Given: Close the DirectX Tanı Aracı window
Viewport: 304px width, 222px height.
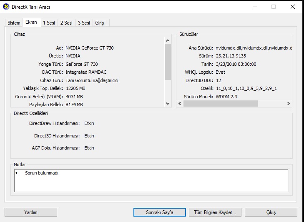Looking at the screenshot, I should [293, 7].
